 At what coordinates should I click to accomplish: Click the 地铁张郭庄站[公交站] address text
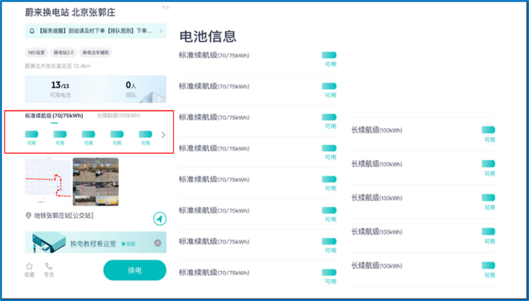point(64,215)
